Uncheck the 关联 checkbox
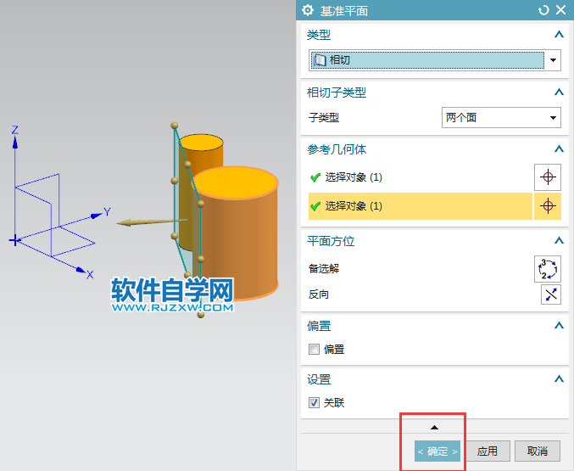 tap(314, 403)
